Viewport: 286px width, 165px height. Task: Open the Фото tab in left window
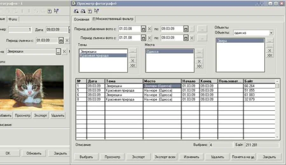coord(13,19)
